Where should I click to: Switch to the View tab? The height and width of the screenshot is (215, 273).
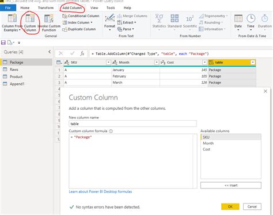(x=94, y=8)
